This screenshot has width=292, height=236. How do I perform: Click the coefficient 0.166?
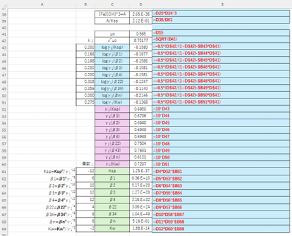tap(85, 54)
